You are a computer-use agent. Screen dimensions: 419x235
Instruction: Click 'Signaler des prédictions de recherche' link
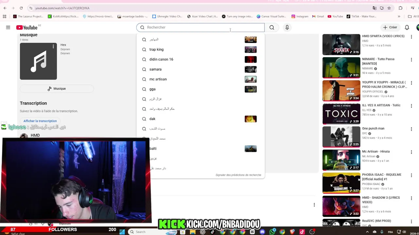[238, 175]
